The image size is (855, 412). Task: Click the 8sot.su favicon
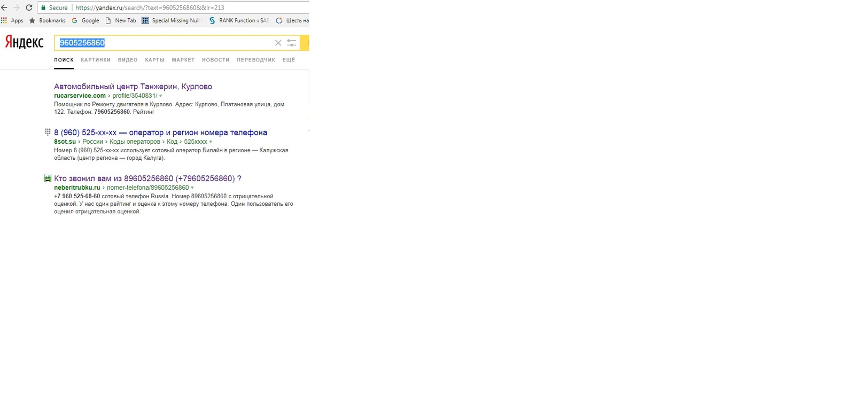coord(48,132)
